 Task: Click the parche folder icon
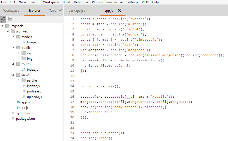point(24,80)
